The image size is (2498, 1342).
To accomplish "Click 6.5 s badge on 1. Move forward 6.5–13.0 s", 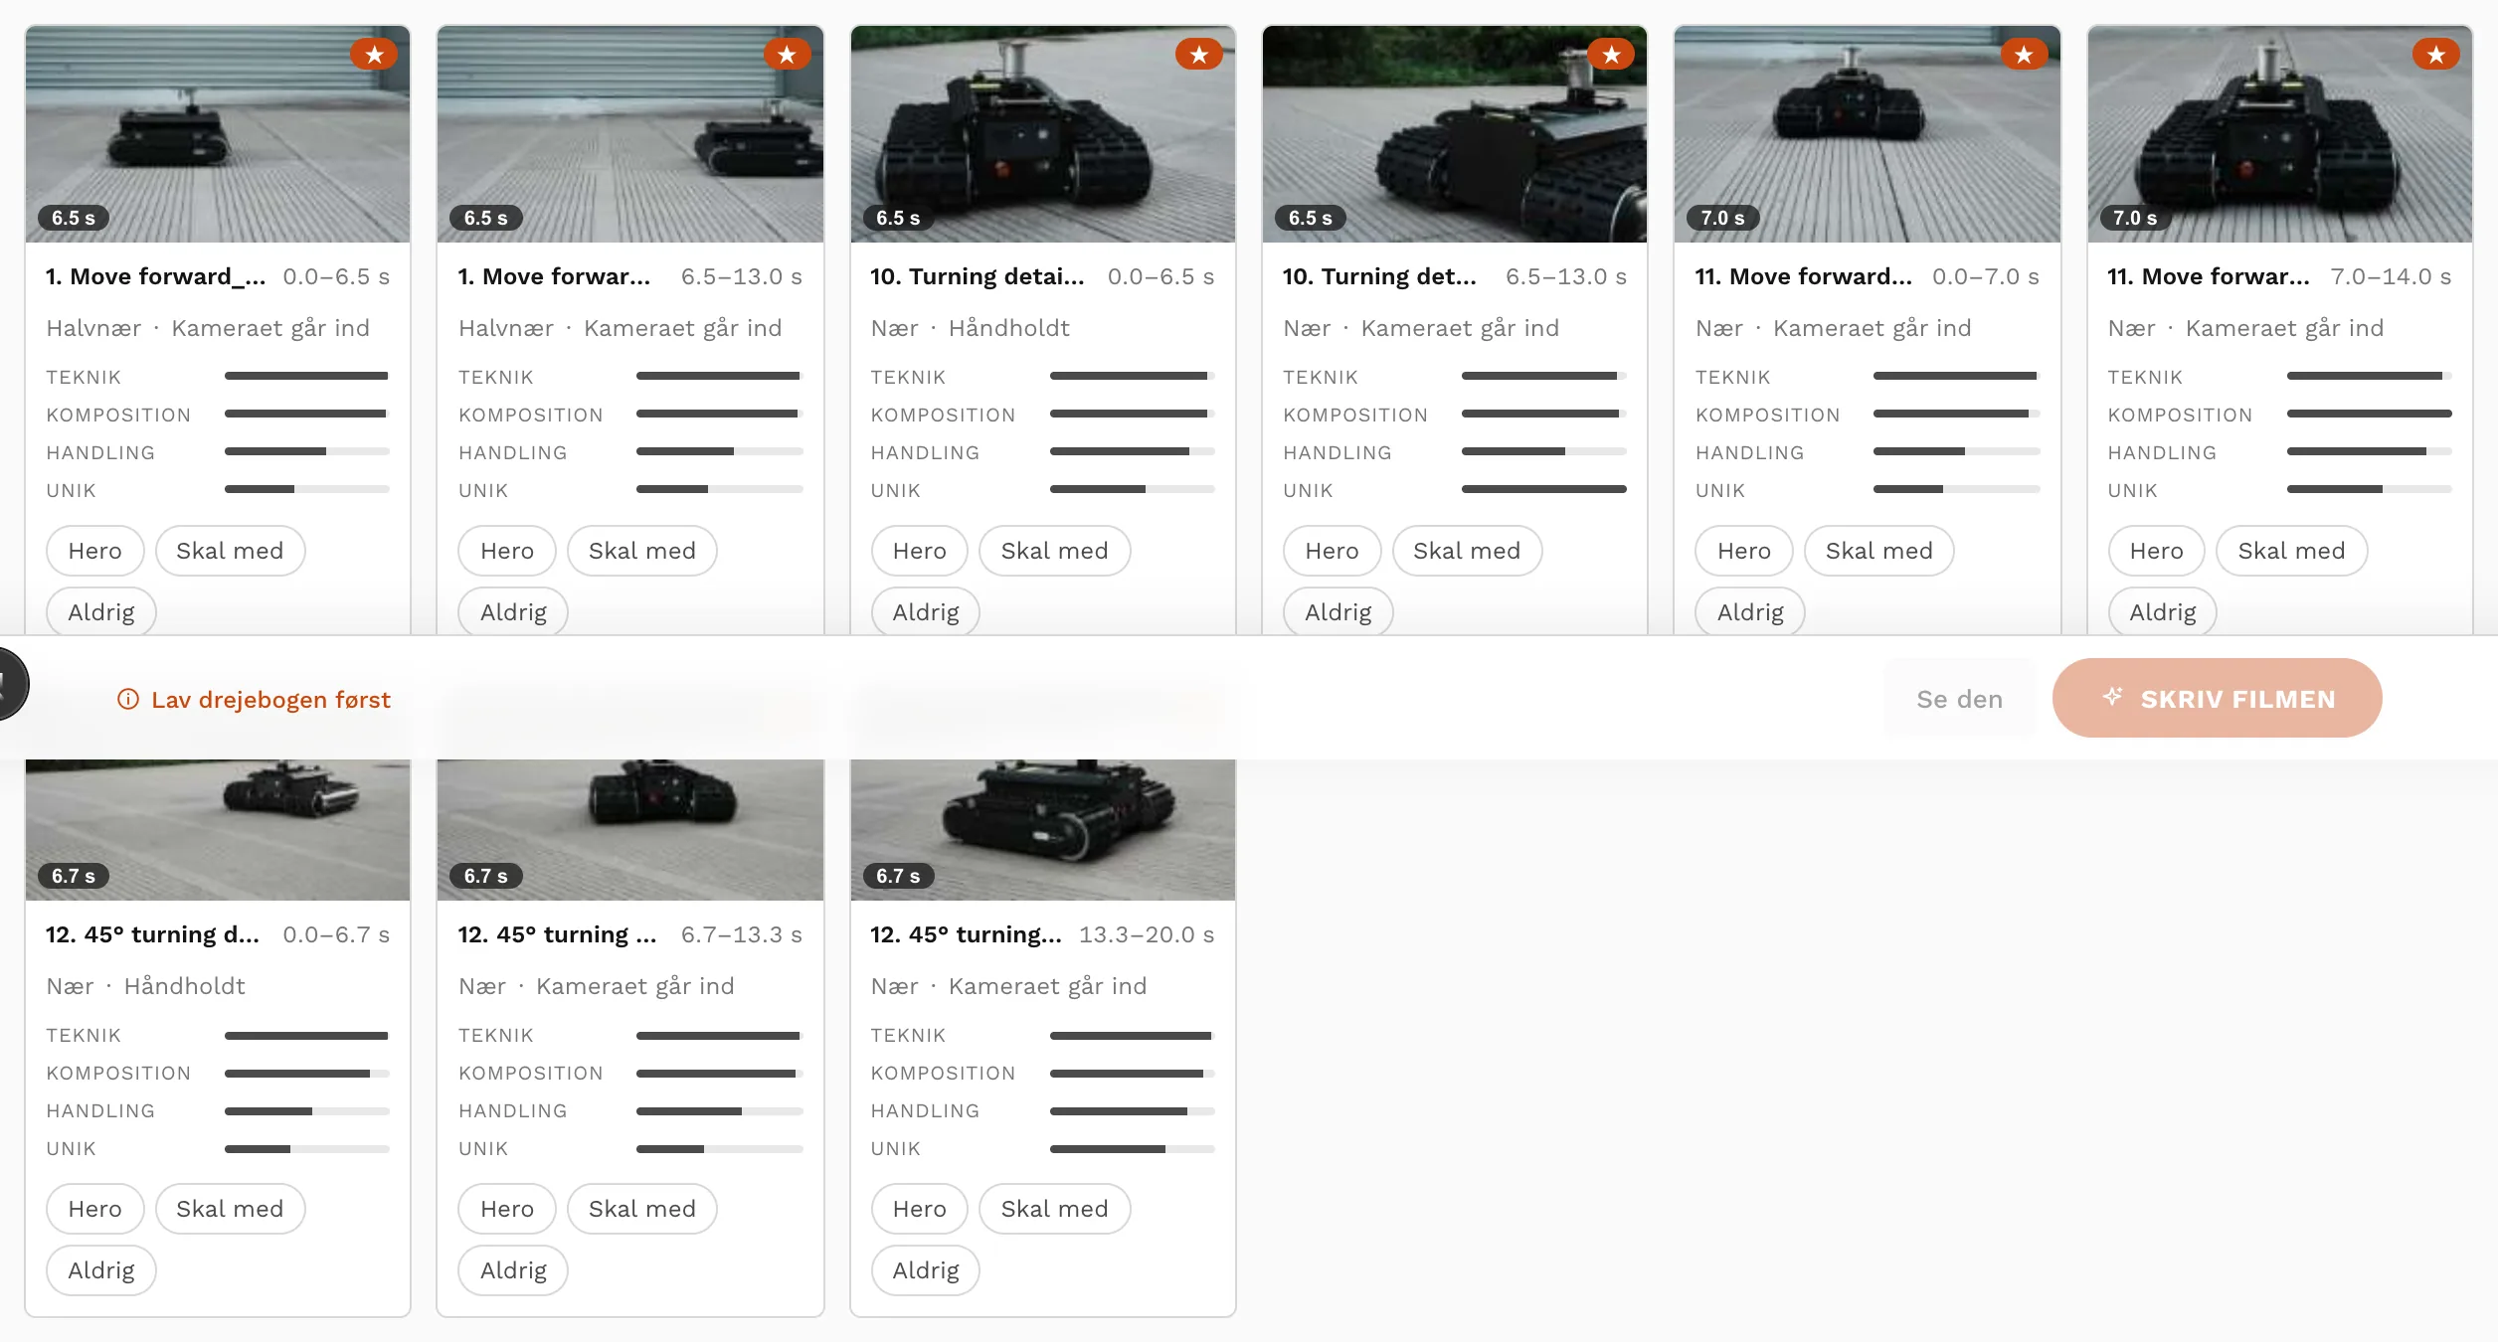I will tap(485, 218).
